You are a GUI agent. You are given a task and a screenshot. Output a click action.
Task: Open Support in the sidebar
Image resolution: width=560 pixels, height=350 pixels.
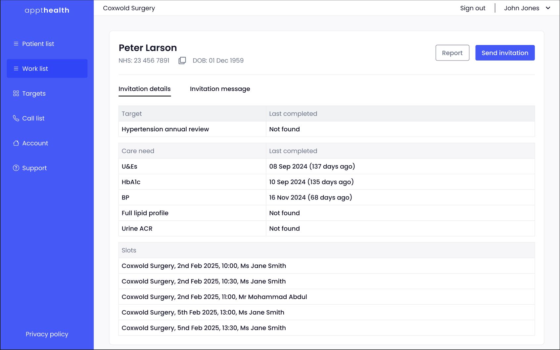pos(47,168)
